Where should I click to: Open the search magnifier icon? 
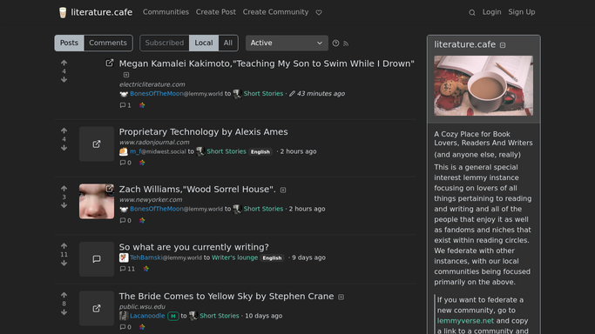[471, 12]
